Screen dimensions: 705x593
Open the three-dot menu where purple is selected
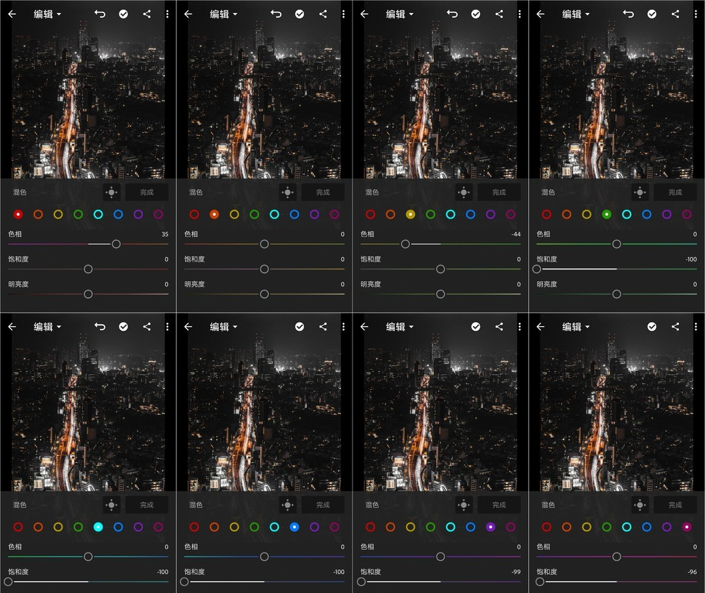coord(520,326)
